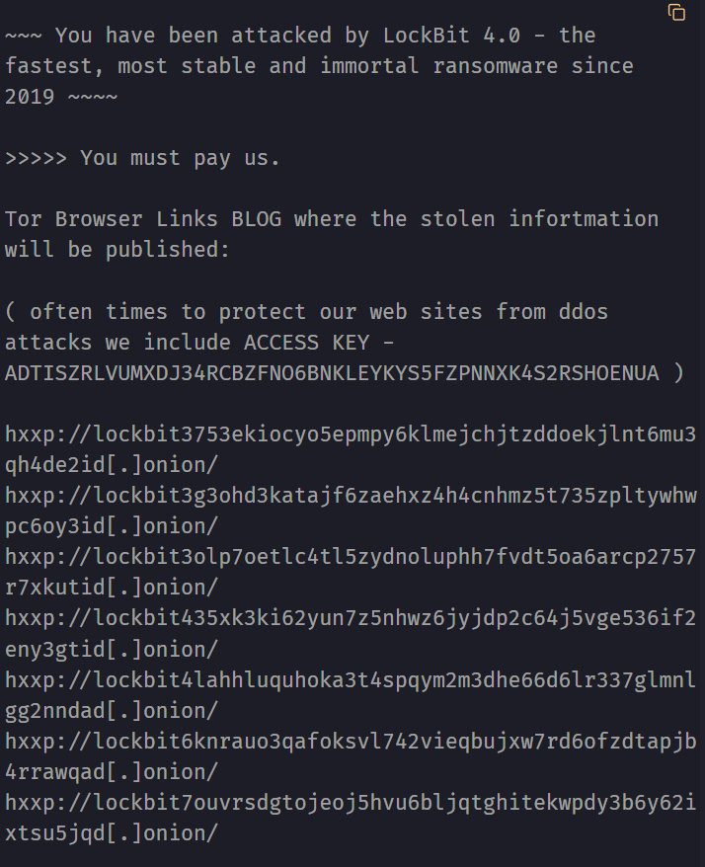Click the year "2019" text

pyautogui.click(x=30, y=97)
